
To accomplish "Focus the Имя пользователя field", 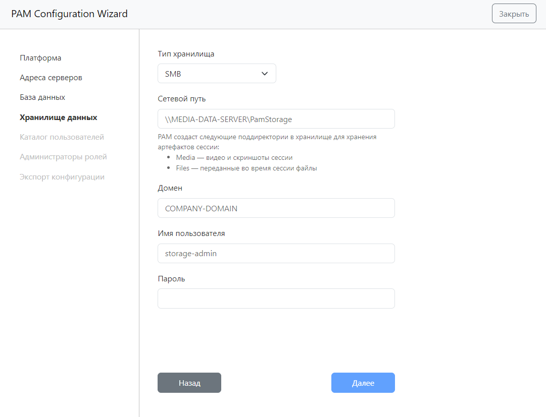I will click(276, 254).
